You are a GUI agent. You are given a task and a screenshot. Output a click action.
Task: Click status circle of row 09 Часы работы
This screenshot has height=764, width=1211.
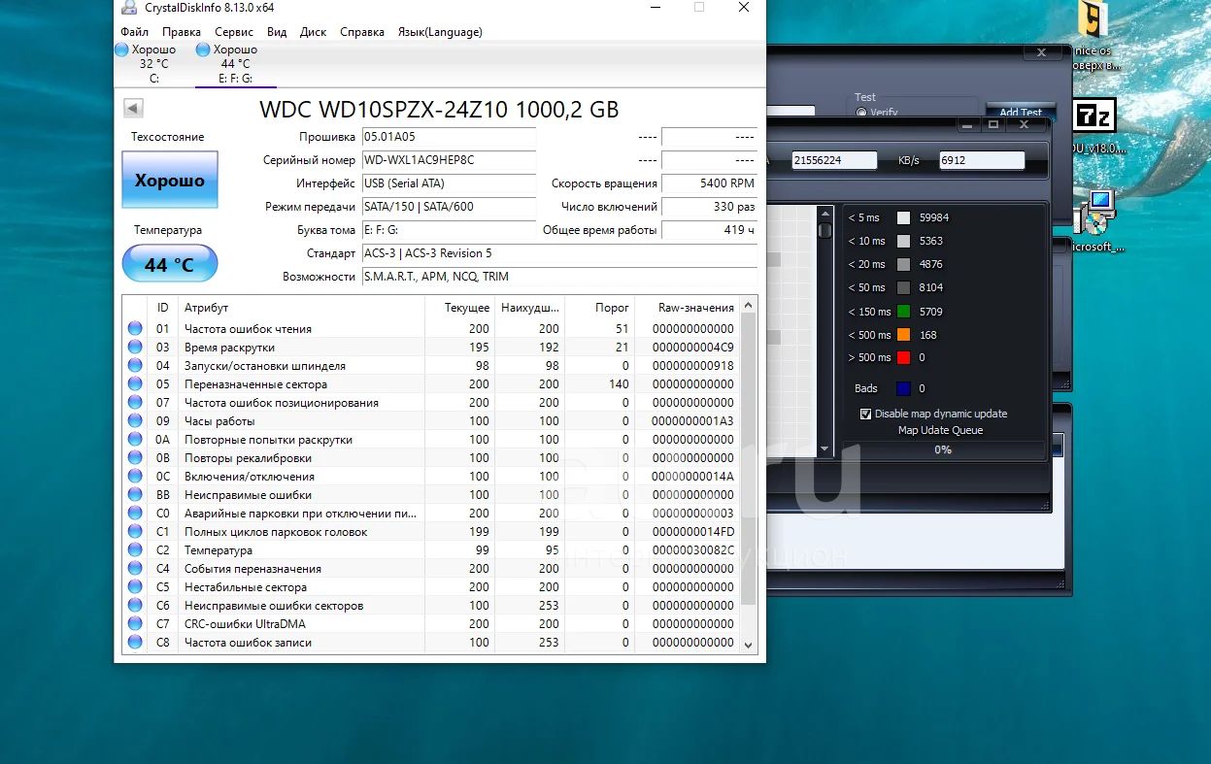tap(135, 420)
